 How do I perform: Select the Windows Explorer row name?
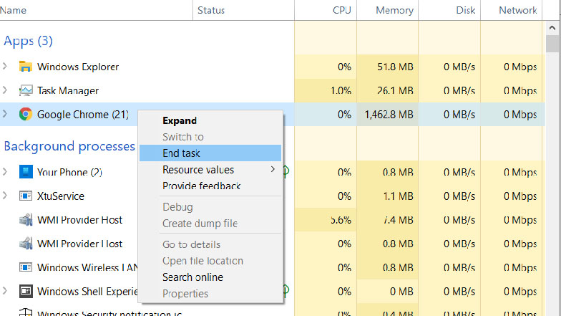(78, 67)
